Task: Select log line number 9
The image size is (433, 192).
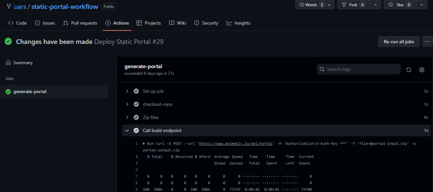Action: click(137, 189)
